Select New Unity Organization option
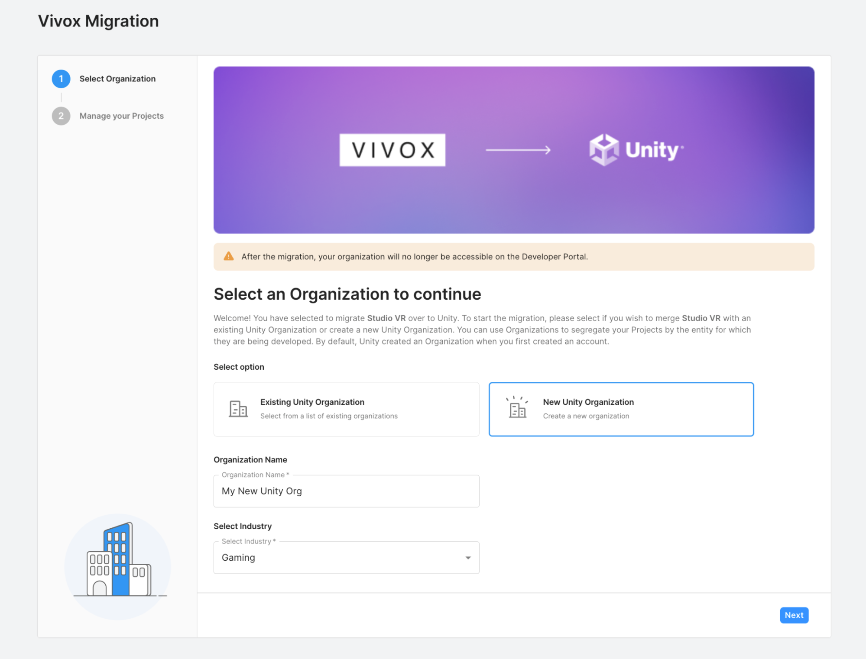866x659 pixels. [x=621, y=409]
